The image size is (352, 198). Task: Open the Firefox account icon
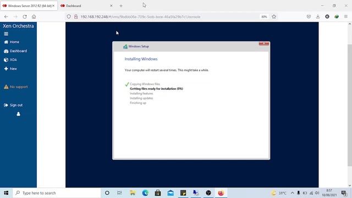tap(327, 16)
